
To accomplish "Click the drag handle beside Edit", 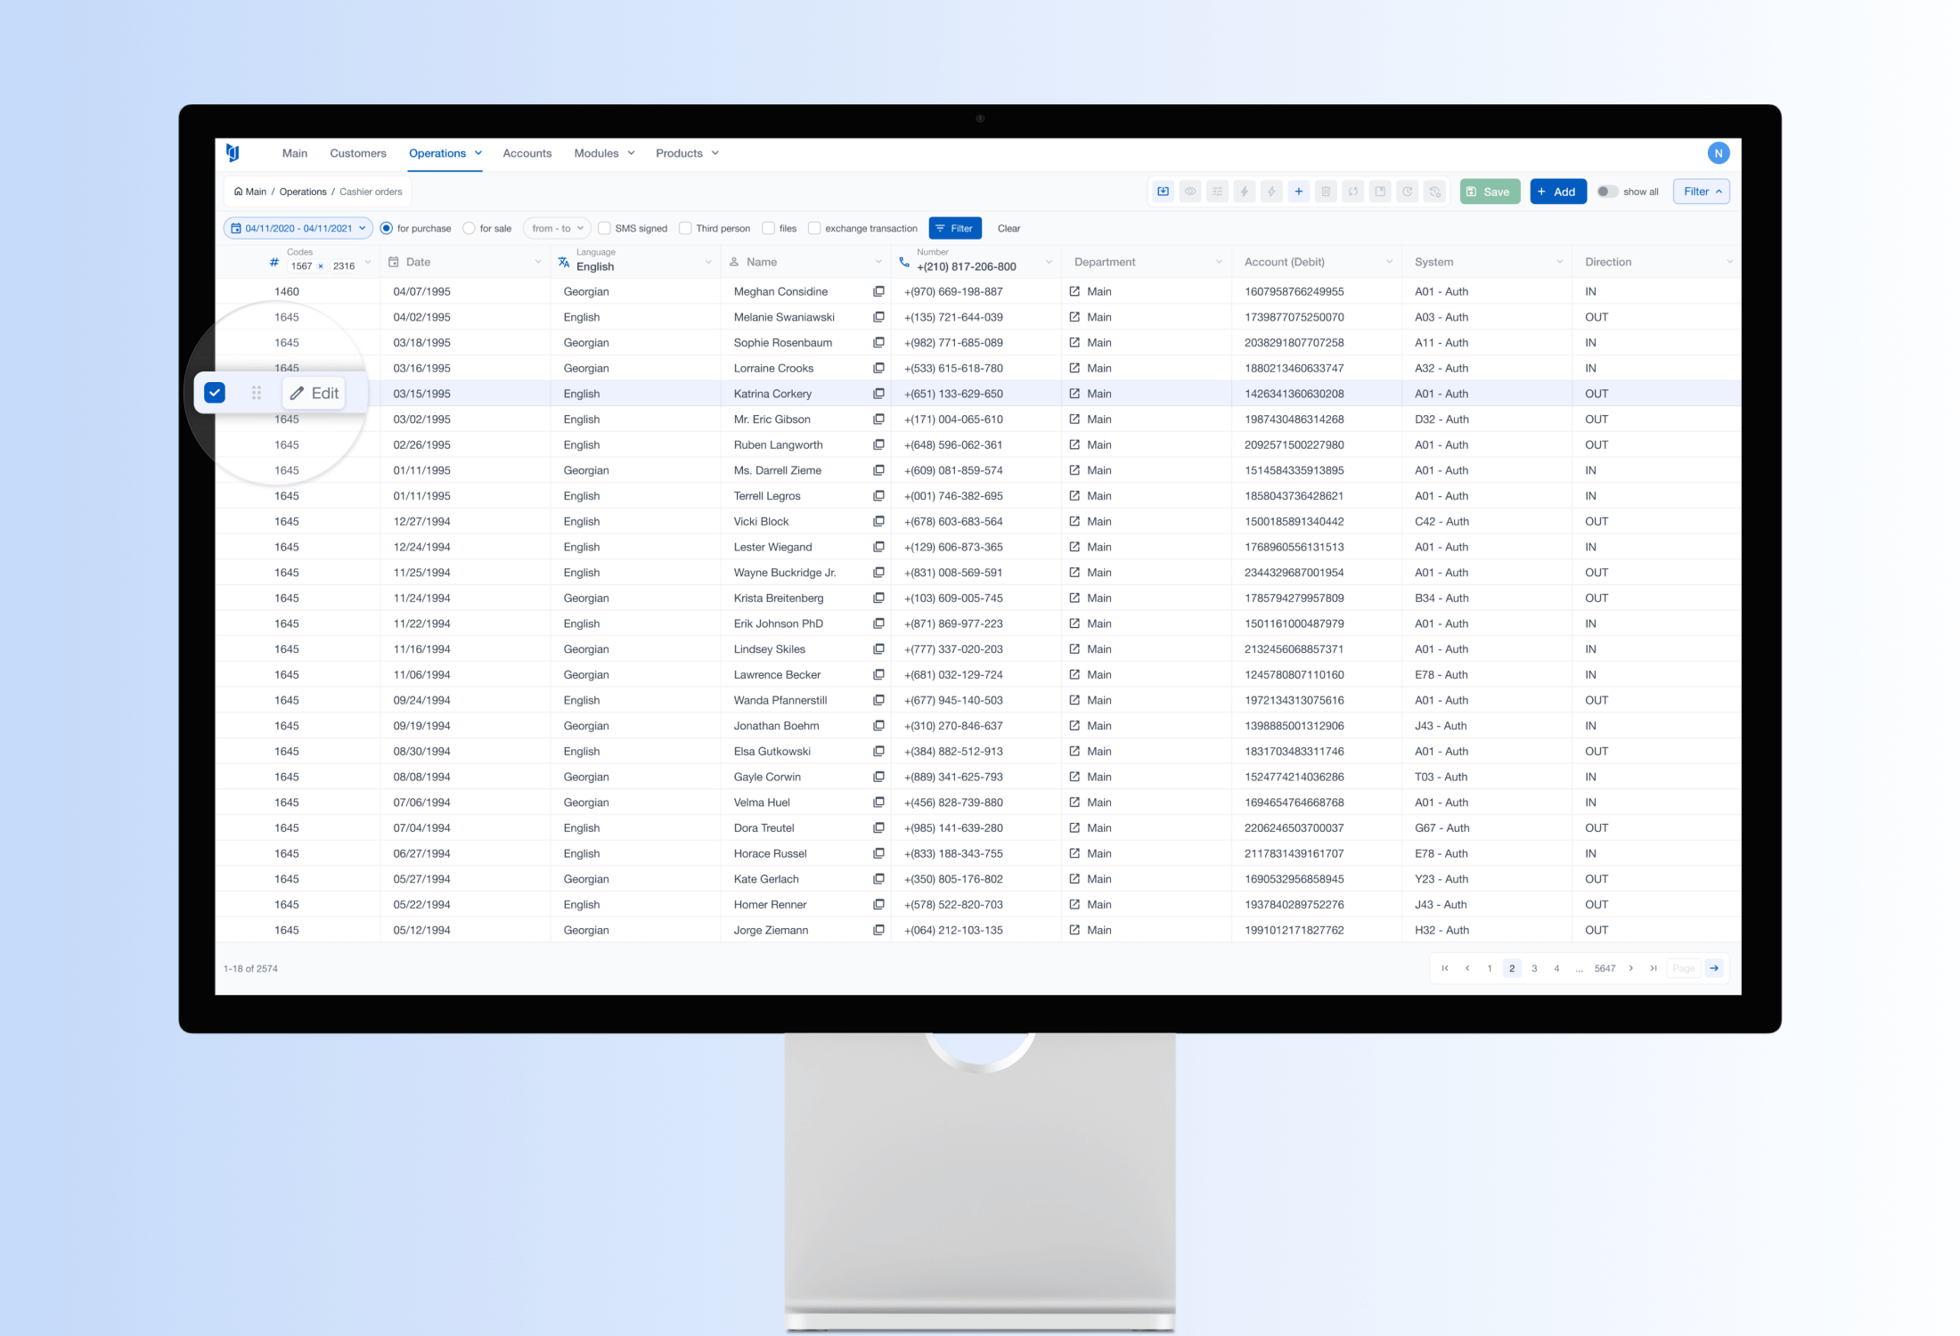I will click(257, 393).
